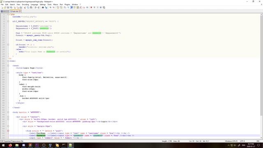Image resolution: width=263 pixels, height=148 pixels.
Task: Click the Open file toolbar icon
Action: coord(5,7)
